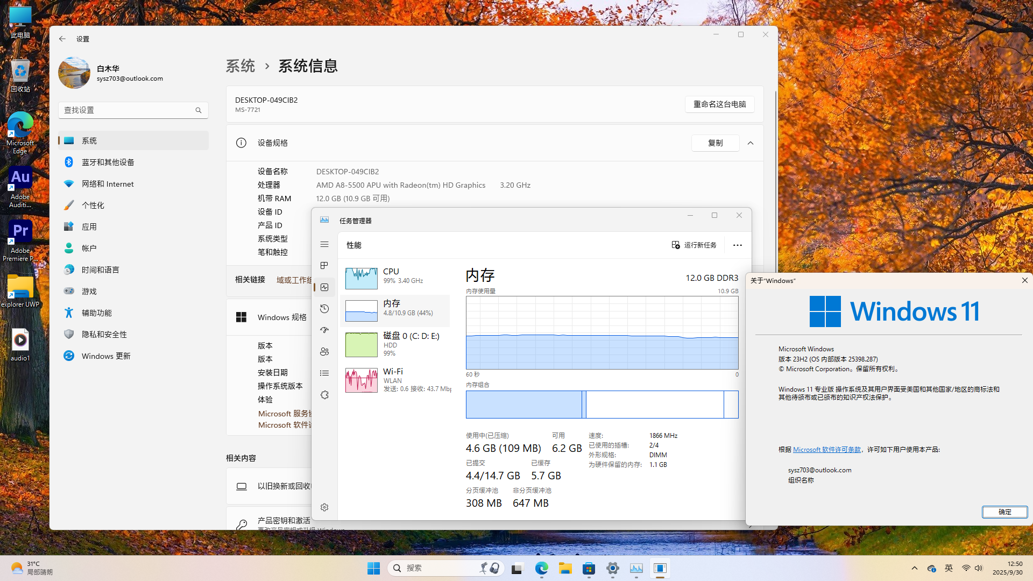The image size is (1033, 581).
Task: Open Users page in Task Manager sidebar
Action: (324, 352)
